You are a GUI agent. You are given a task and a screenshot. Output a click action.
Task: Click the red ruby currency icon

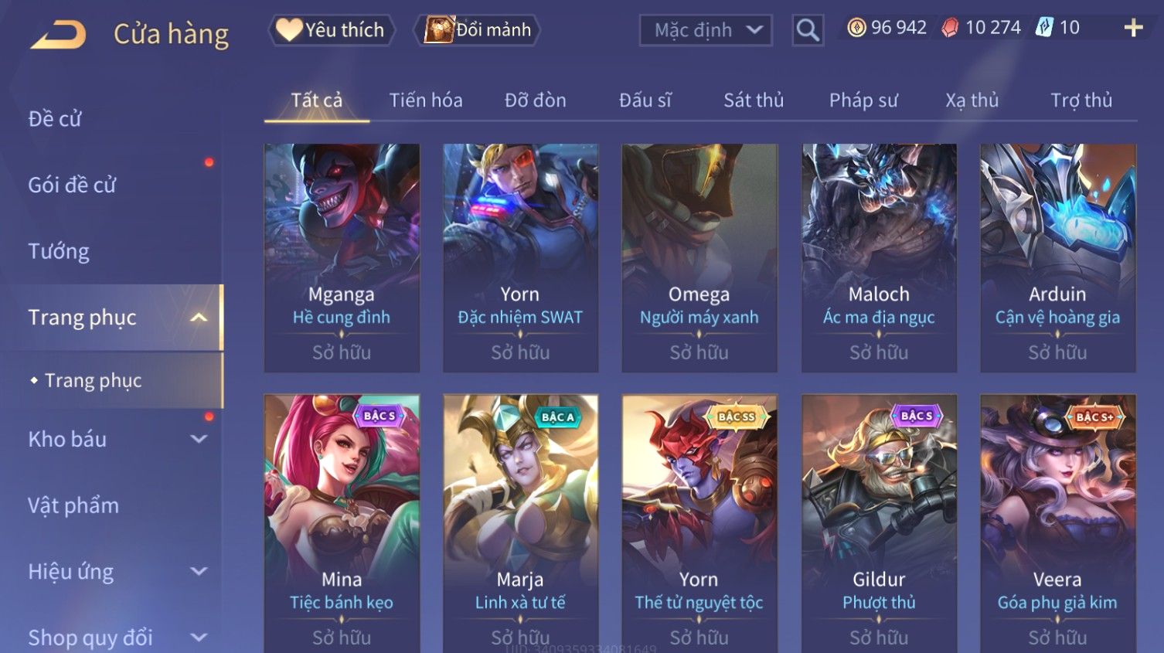950,28
